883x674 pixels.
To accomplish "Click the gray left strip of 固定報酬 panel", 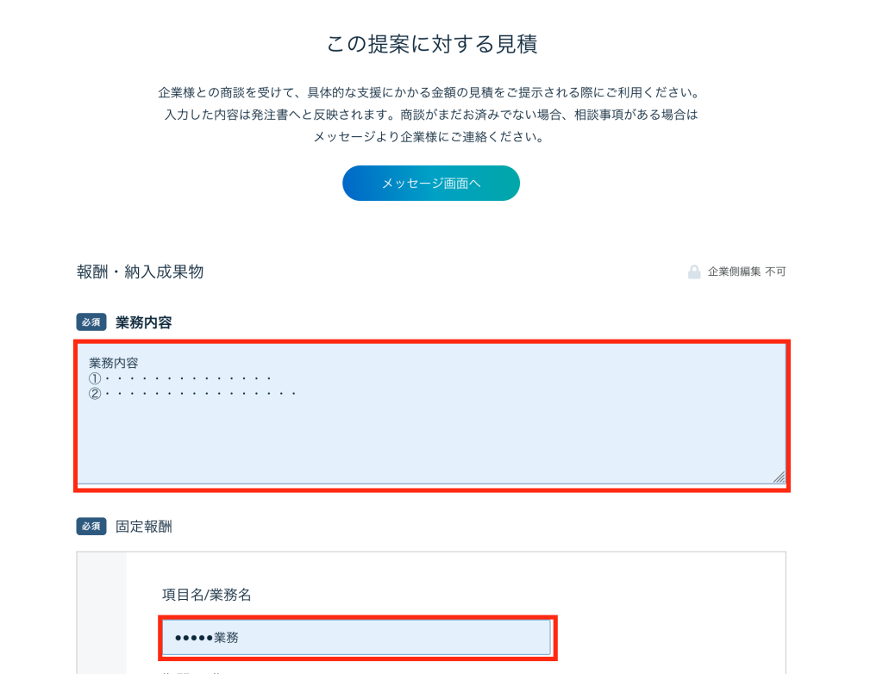I will click(102, 612).
